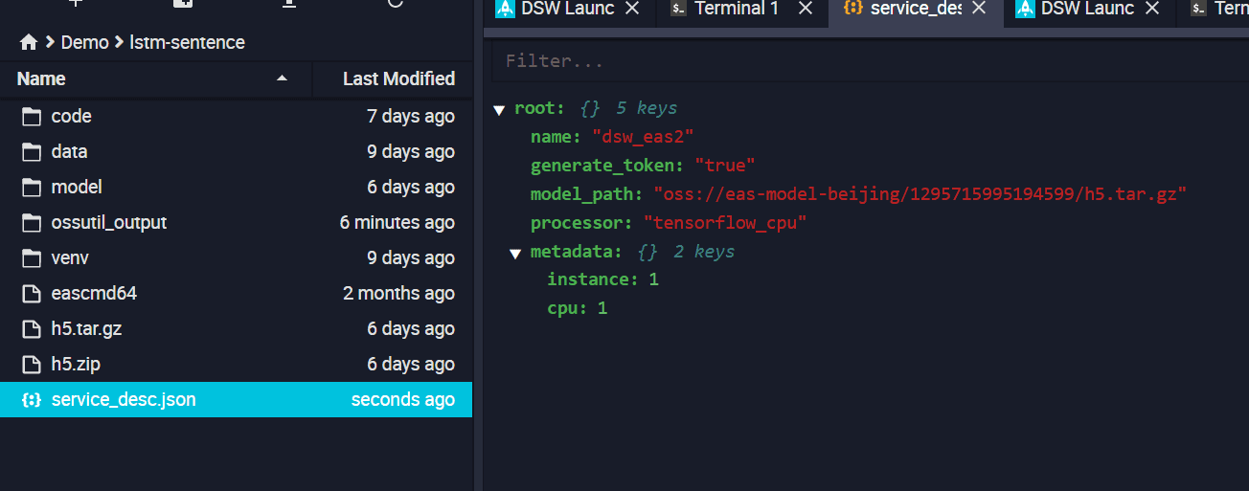
Task: Click the braces icon on the service_desc tab
Action: click(x=852, y=9)
